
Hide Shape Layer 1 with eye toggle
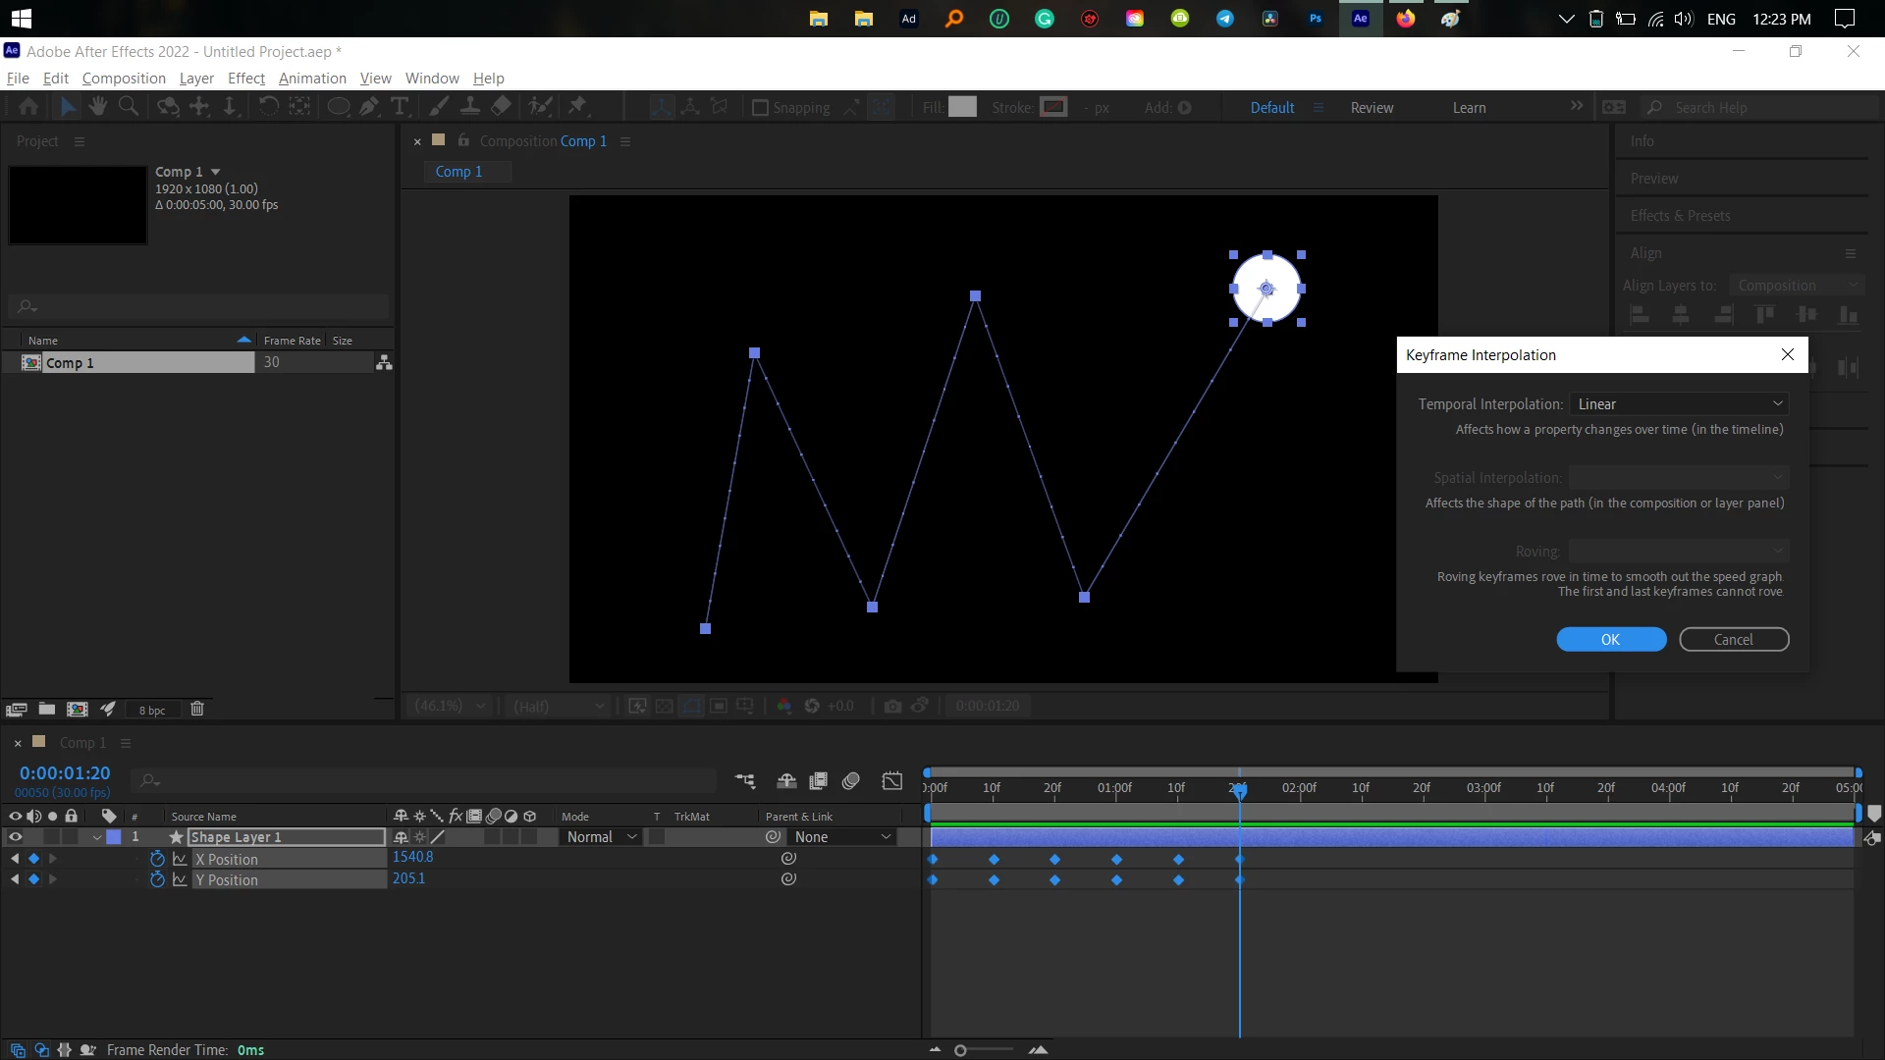pyautogui.click(x=15, y=837)
